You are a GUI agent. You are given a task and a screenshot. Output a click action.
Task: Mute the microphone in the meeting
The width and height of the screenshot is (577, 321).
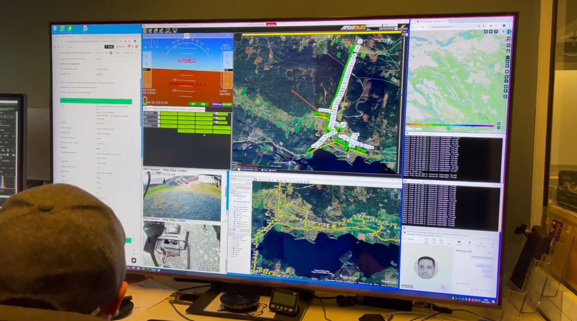(x=469, y=243)
